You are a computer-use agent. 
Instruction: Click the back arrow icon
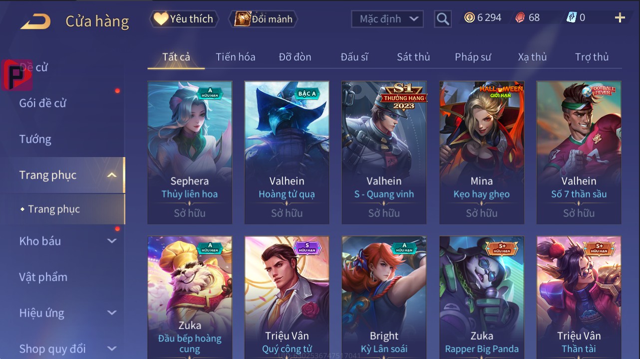click(35, 21)
